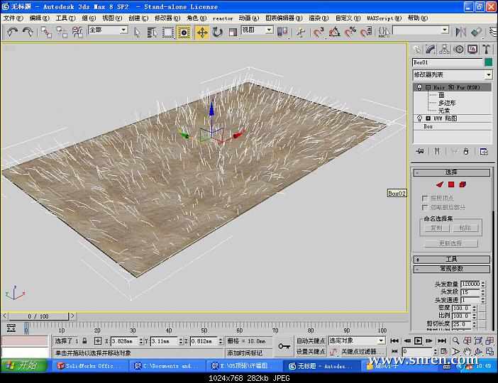The width and height of the screenshot is (498, 383).
Task: Click the Pin Stack icon below modifier stack
Action: point(419,151)
